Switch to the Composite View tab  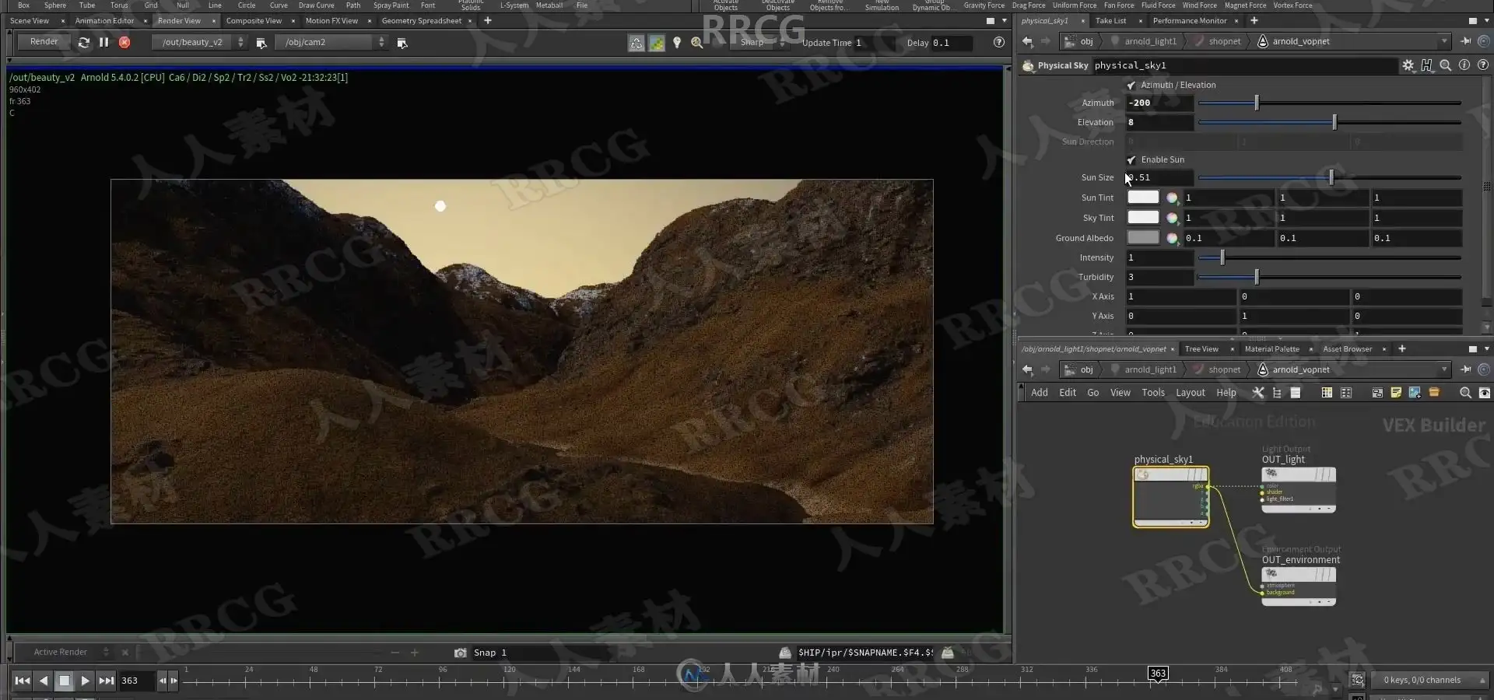pyautogui.click(x=254, y=21)
